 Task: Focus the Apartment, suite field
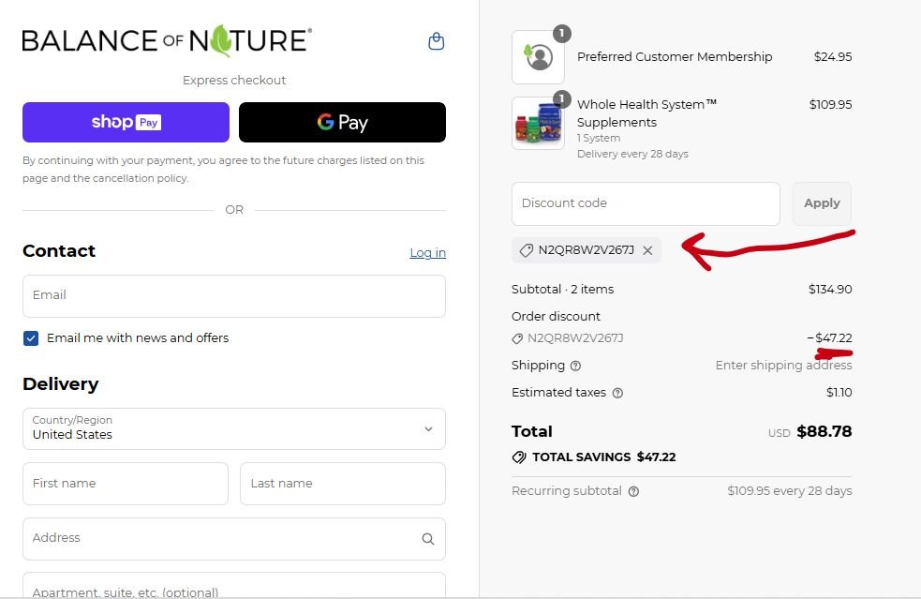tap(234, 586)
